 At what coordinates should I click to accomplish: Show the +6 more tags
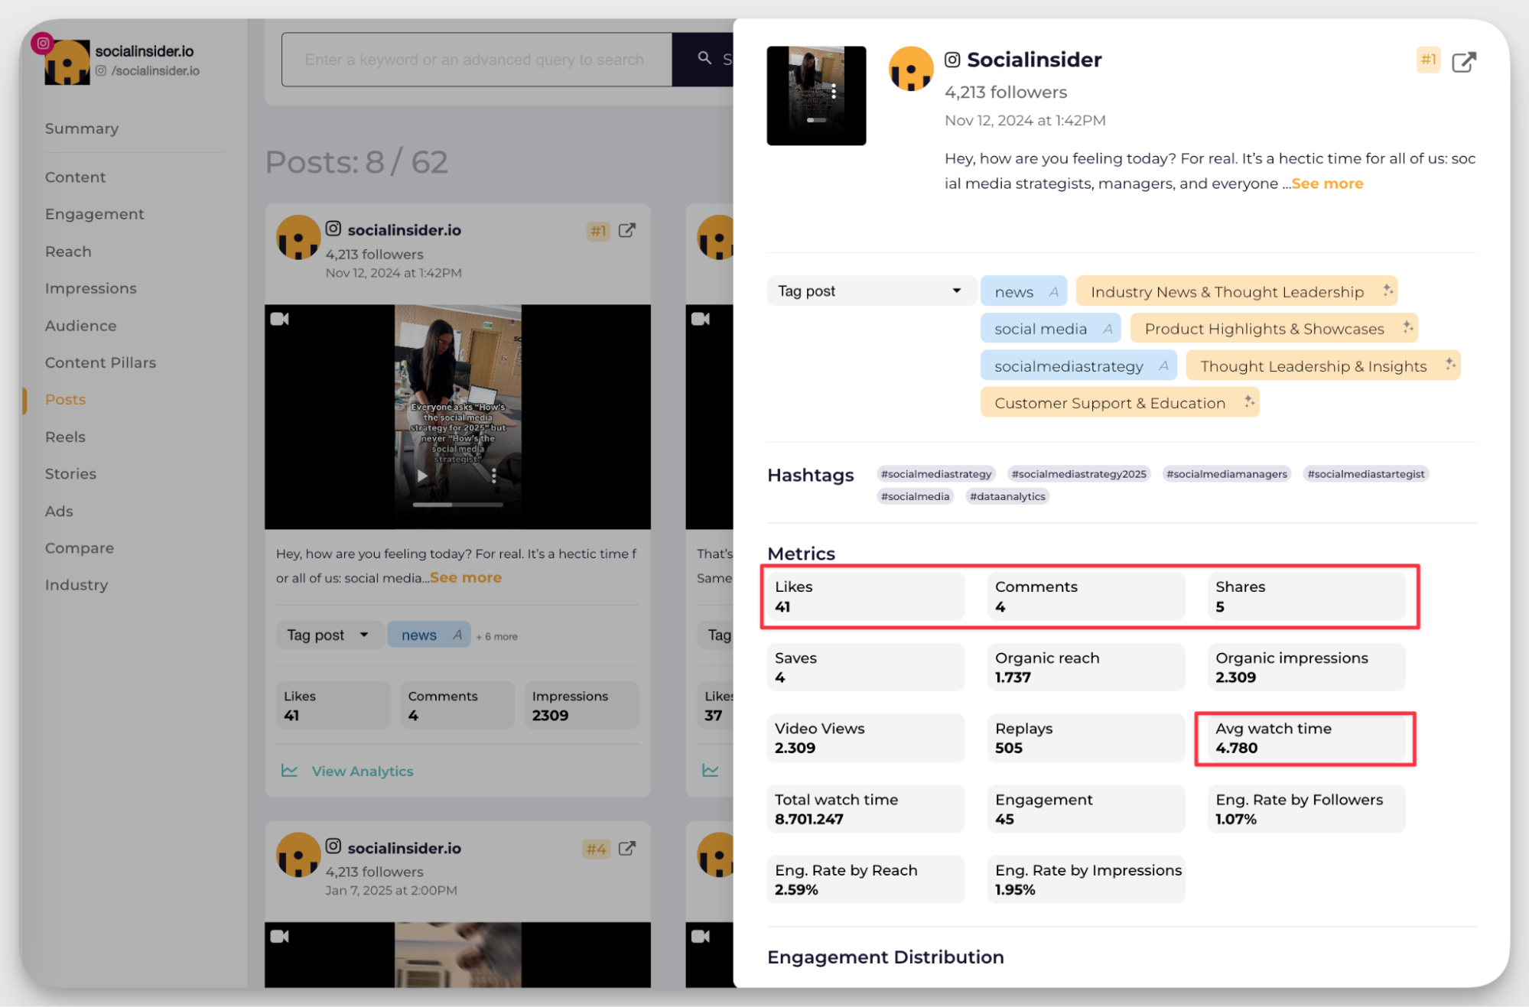[x=496, y=636]
